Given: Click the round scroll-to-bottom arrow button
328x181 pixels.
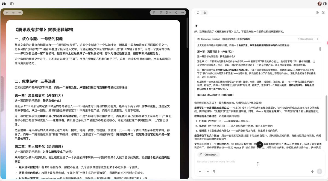Looking at the screenshot, I should click(260, 144).
